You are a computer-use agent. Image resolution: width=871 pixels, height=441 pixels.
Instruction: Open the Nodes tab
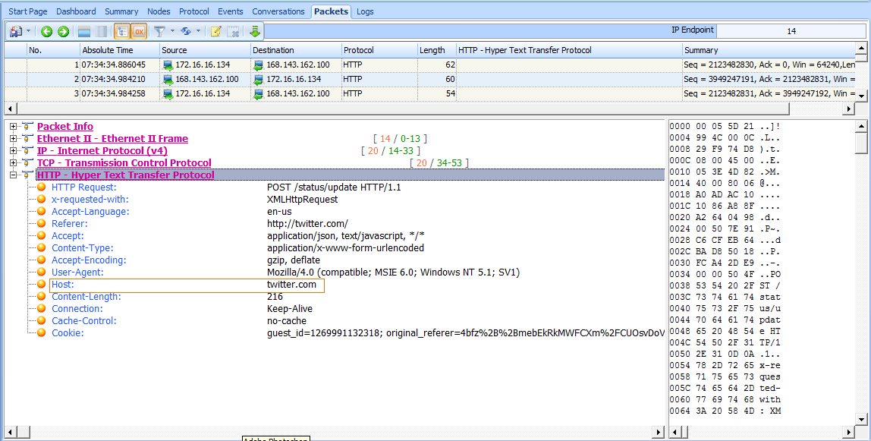pos(159,11)
